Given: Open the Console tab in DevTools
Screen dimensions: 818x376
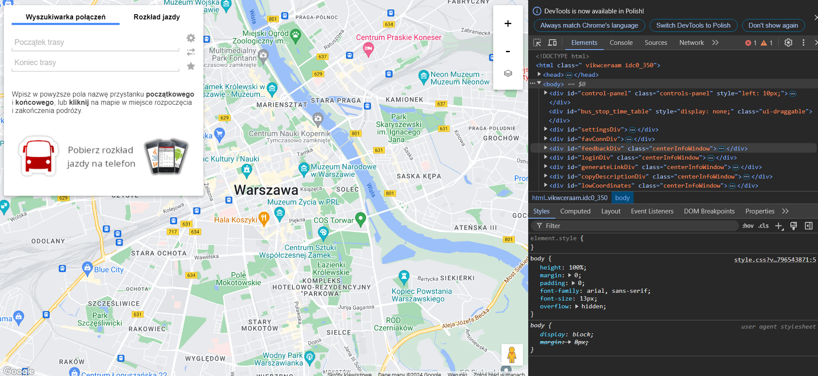Looking at the screenshot, I should (x=621, y=43).
